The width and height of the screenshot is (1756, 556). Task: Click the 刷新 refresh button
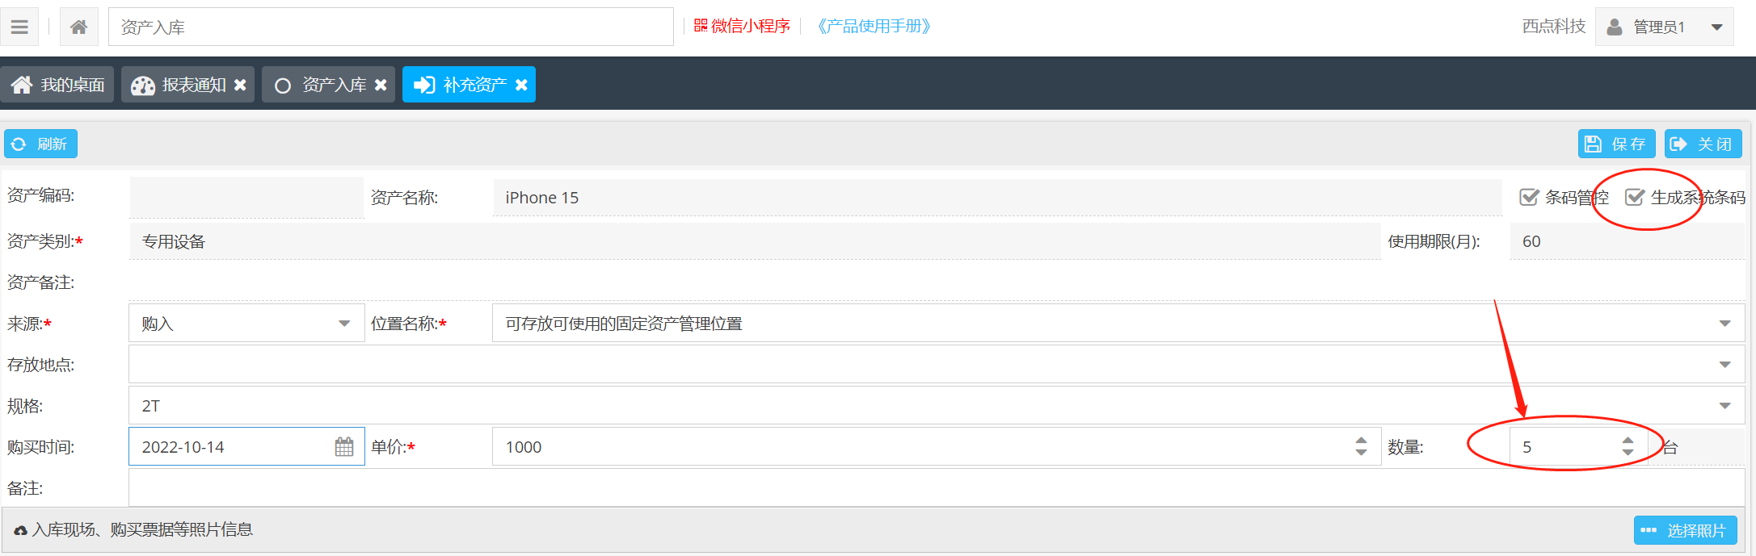(40, 144)
